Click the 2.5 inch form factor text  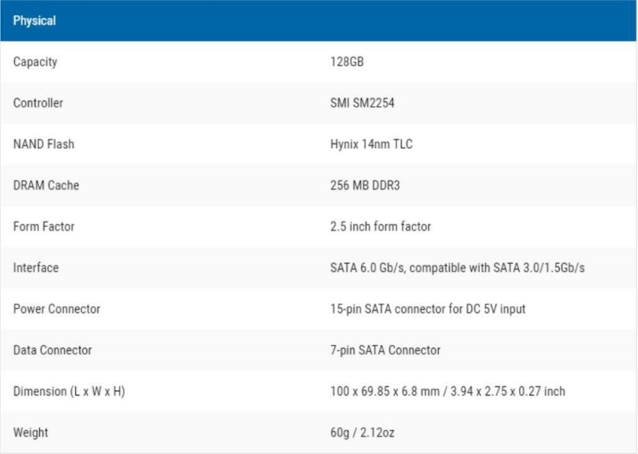click(380, 226)
